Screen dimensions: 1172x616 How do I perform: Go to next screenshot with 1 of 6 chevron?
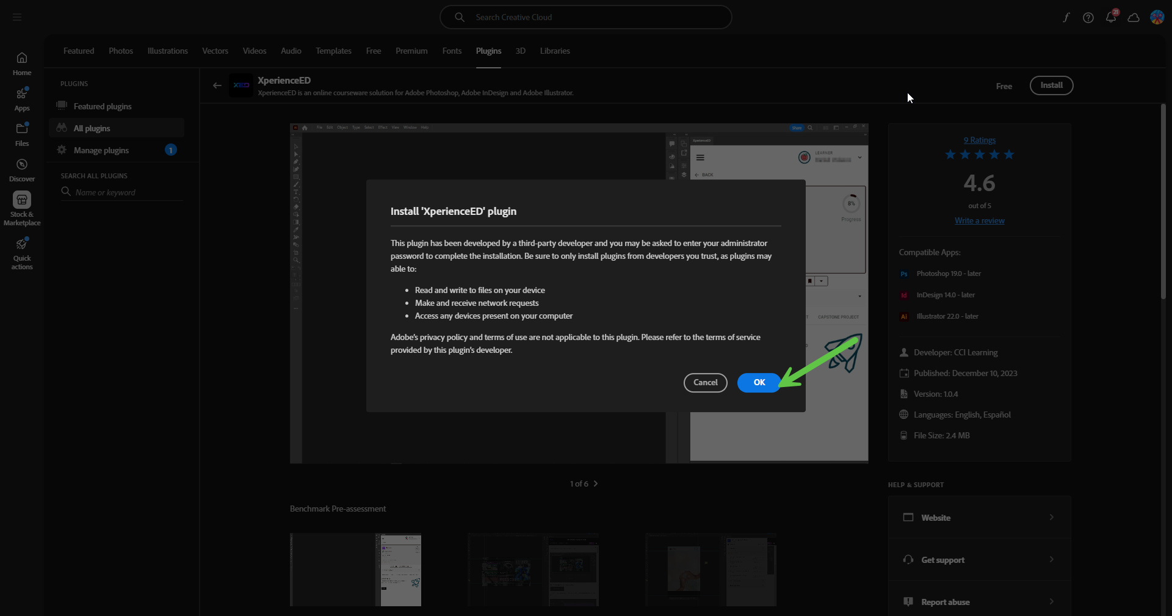[596, 484]
